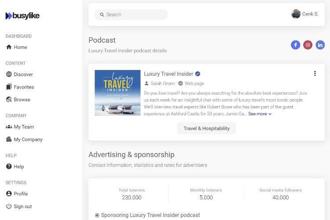Click the Luxury Travel Insider cover thumbnail
The height and width of the screenshot is (220, 330).
click(x=117, y=93)
